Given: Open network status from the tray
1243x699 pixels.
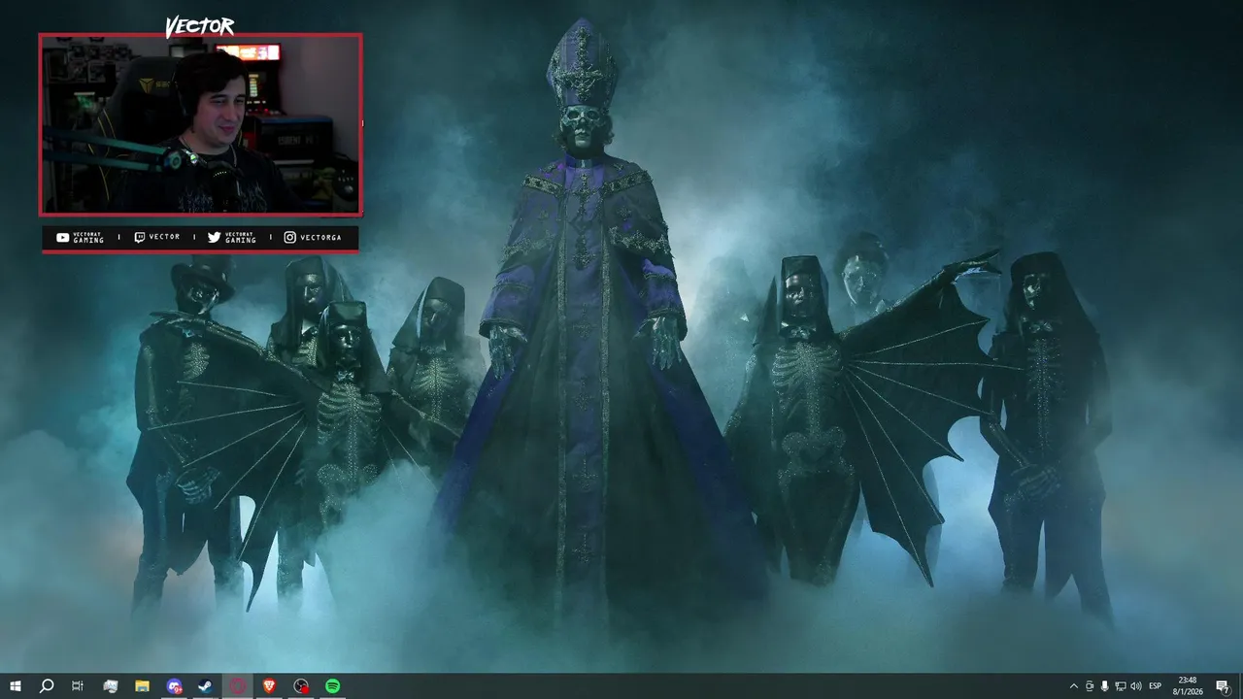Looking at the screenshot, I should 1121,686.
